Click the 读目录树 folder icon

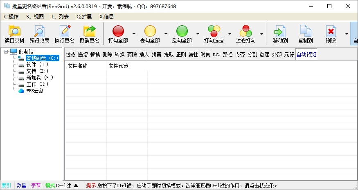(x=14, y=31)
